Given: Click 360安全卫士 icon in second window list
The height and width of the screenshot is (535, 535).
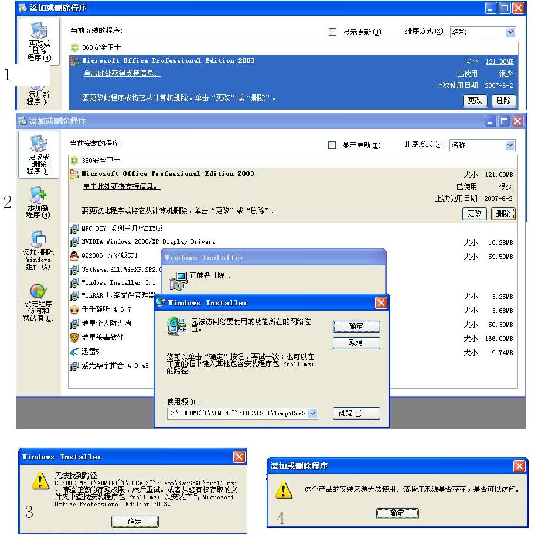Looking at the screenshot, I should (x=74, y=161).
